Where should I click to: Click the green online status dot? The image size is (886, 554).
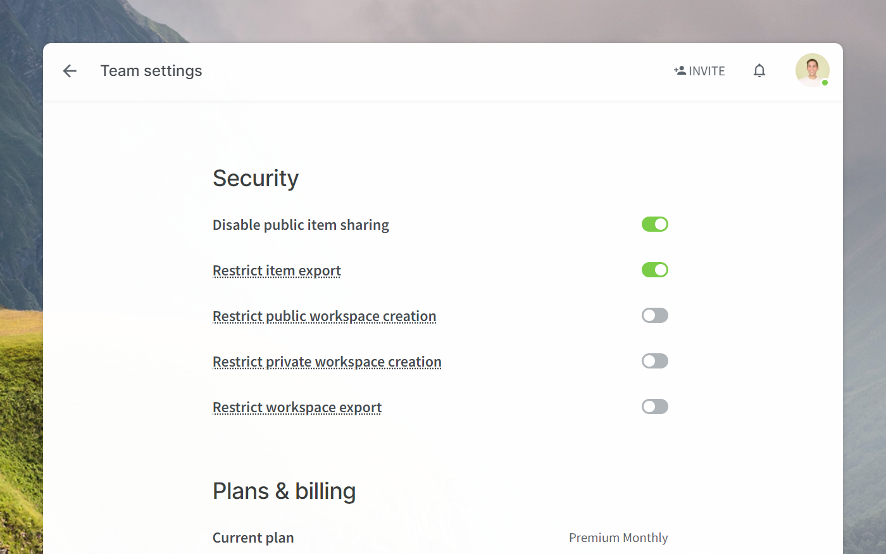(825, 83)
